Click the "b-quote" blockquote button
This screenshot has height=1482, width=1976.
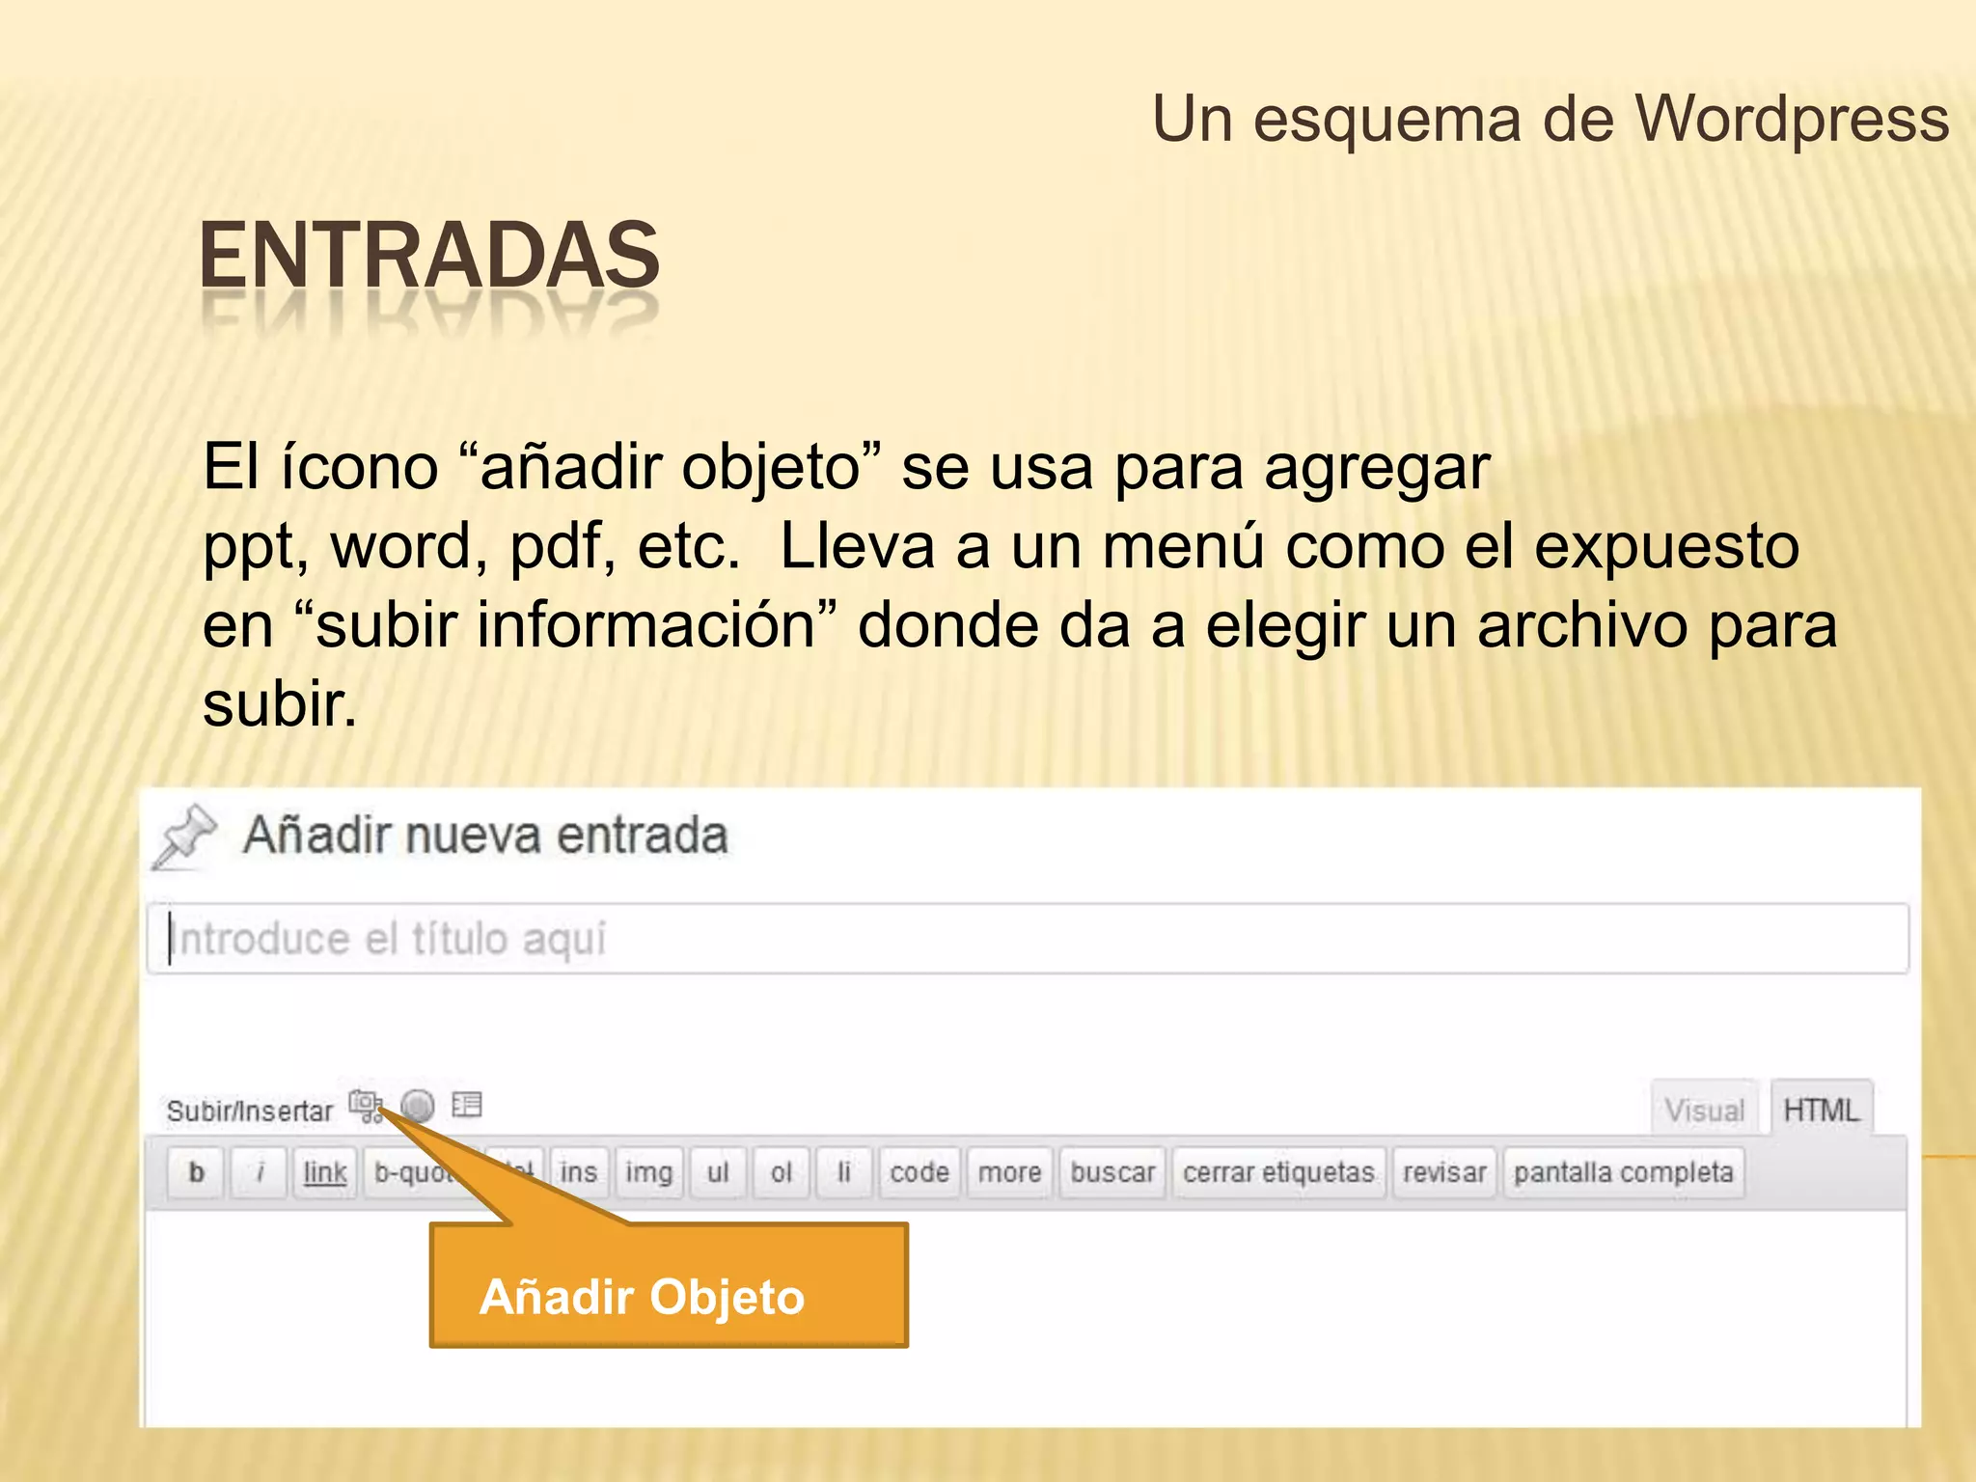point(417,1172)
